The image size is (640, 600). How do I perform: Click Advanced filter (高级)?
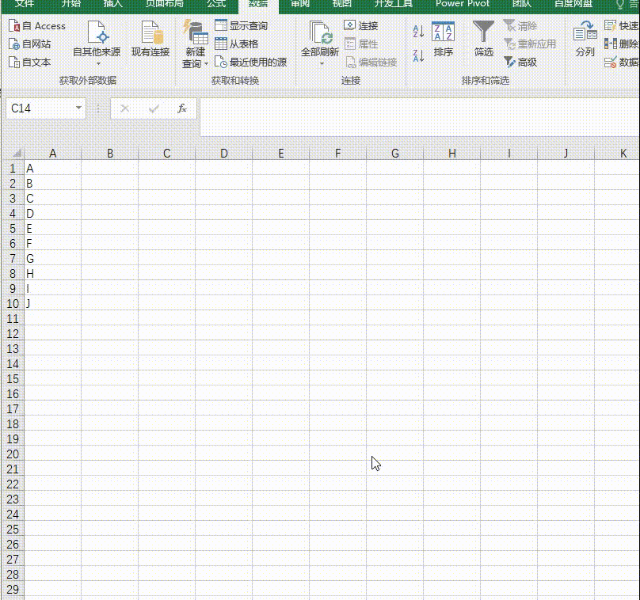(520, 62)
